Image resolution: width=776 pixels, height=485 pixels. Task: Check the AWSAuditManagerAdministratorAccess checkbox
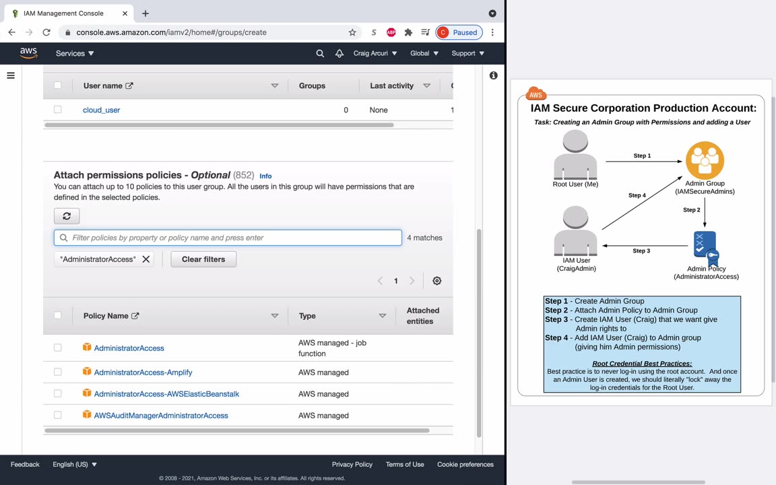coord(58,415)
